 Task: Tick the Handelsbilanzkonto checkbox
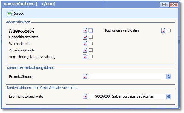[x=91, y=37]
